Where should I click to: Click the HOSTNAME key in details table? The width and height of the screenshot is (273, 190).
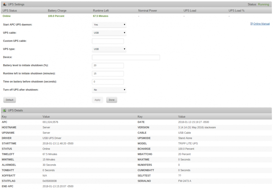click(9, 127)
